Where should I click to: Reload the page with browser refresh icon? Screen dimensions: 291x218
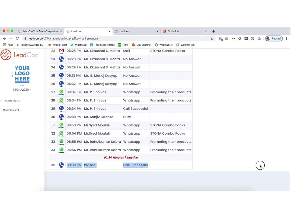(18, 38)
